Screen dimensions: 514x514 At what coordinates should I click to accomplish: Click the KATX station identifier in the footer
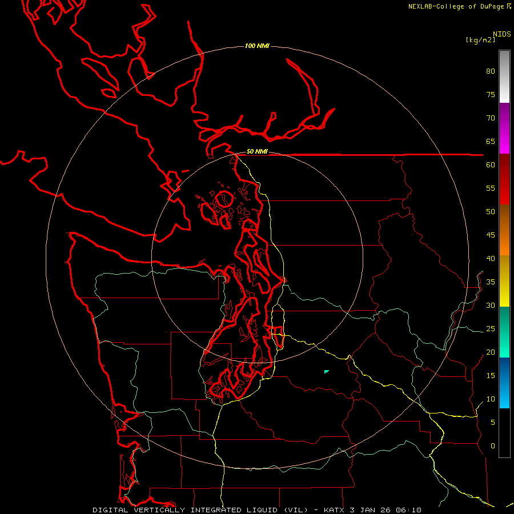pos(334,510)
